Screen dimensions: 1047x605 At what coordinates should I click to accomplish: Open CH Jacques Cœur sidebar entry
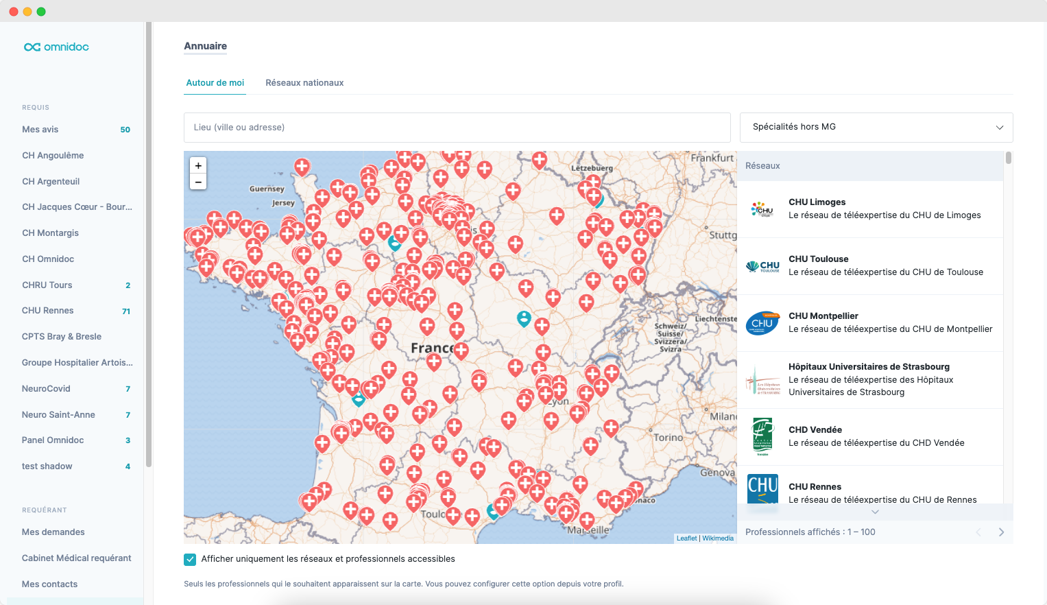(77, 207)
